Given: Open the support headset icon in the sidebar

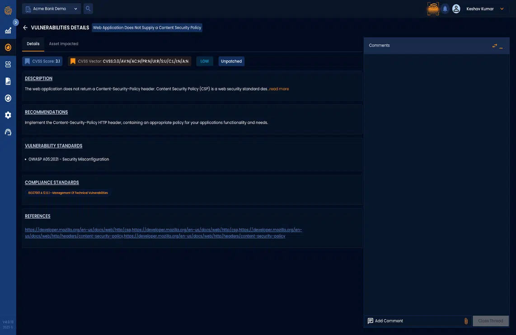Looking at the screenshot, I should 8,132.
